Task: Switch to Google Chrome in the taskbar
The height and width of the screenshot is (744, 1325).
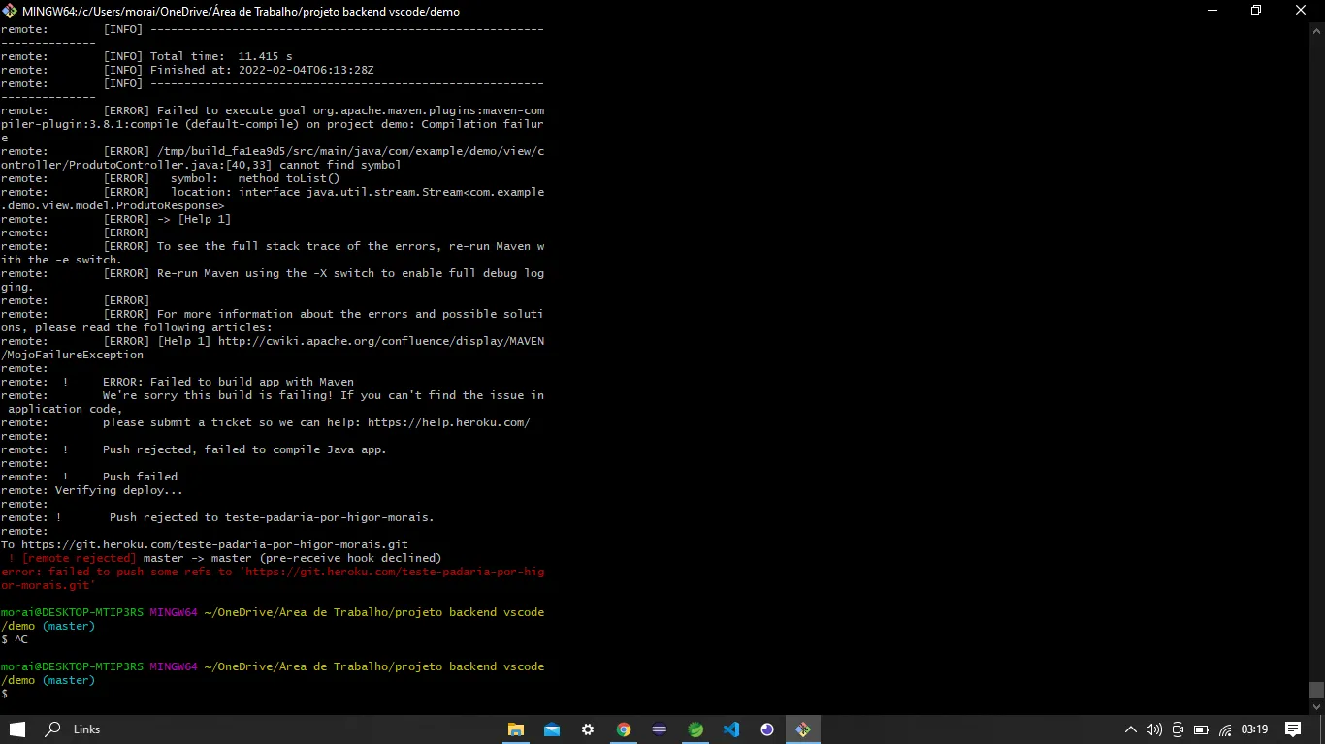Action: coord(624,729)
